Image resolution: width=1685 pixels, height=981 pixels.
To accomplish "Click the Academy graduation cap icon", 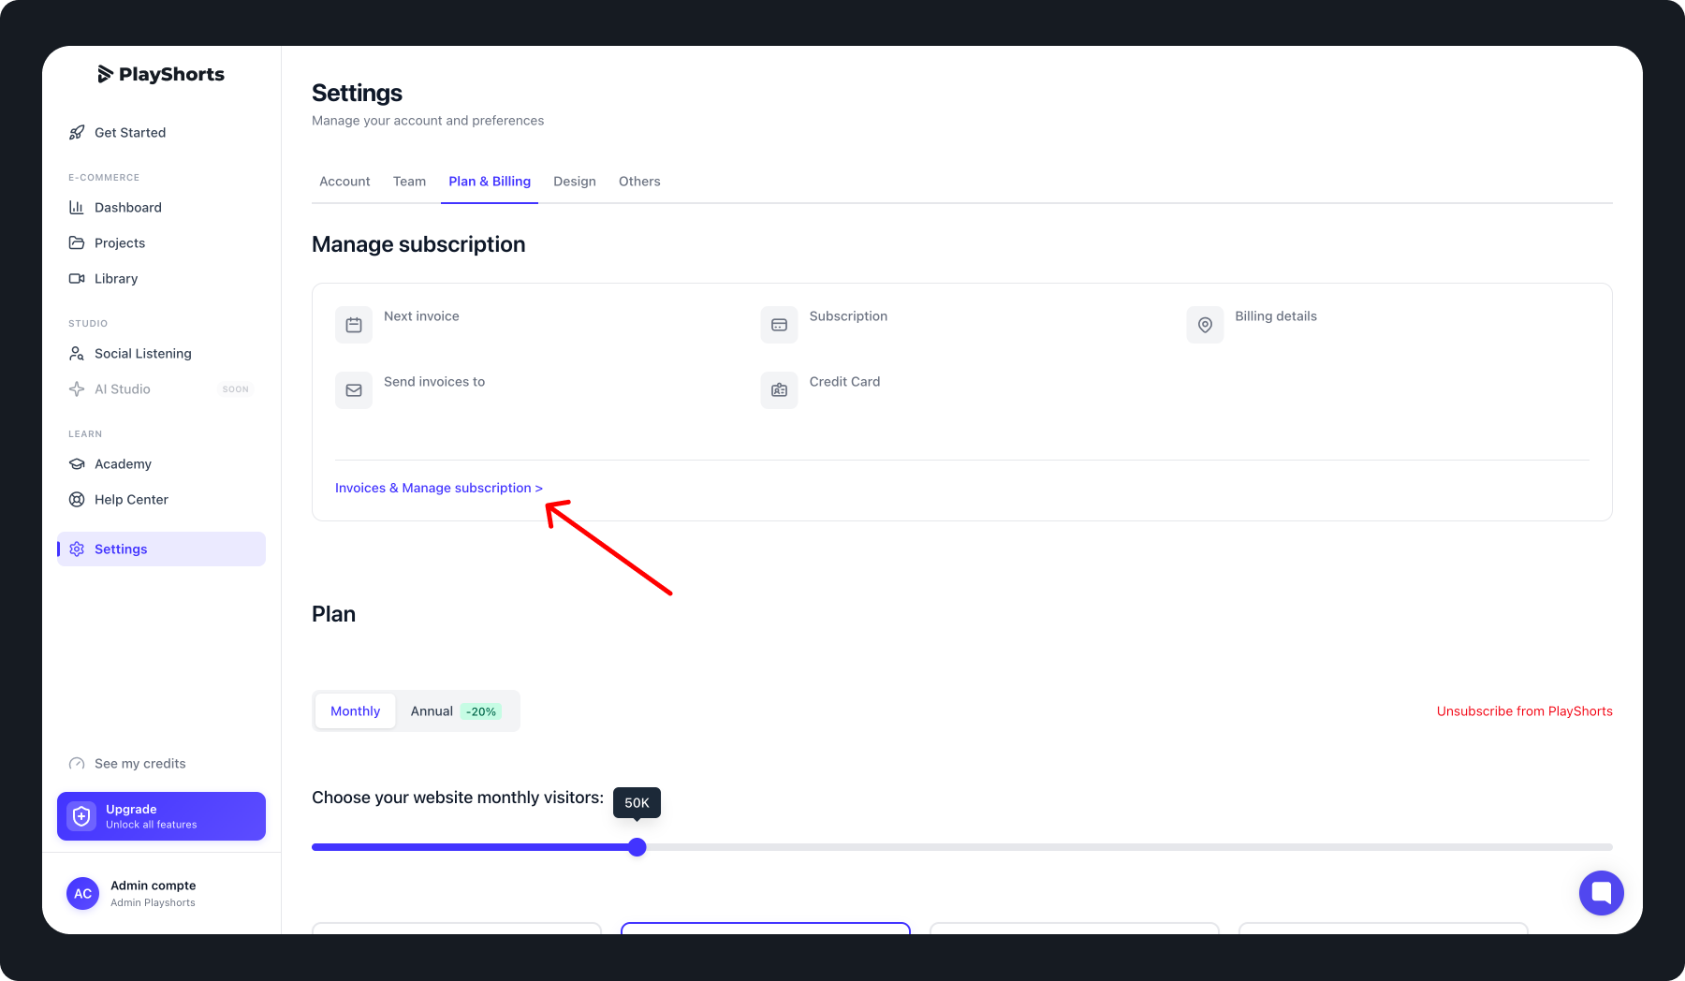I will (x=77, y=464).
